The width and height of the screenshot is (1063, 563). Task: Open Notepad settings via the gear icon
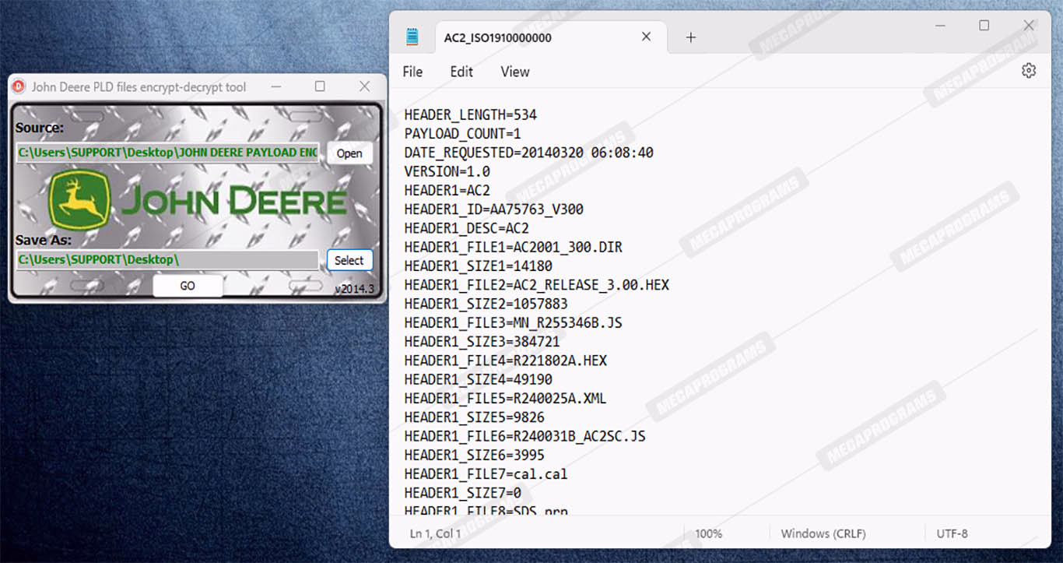click(1028, 71)
